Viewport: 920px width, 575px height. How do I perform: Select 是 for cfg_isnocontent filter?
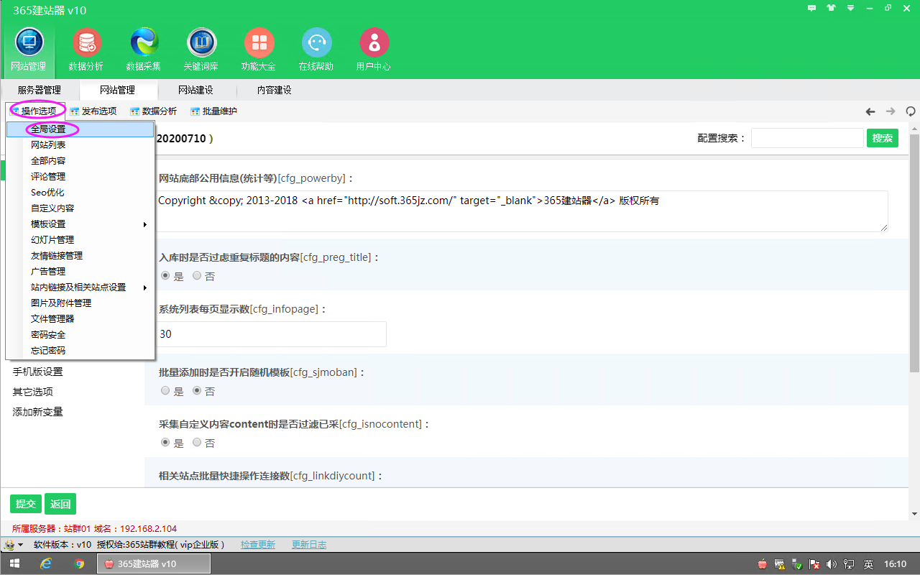click(x=165, y=443)
